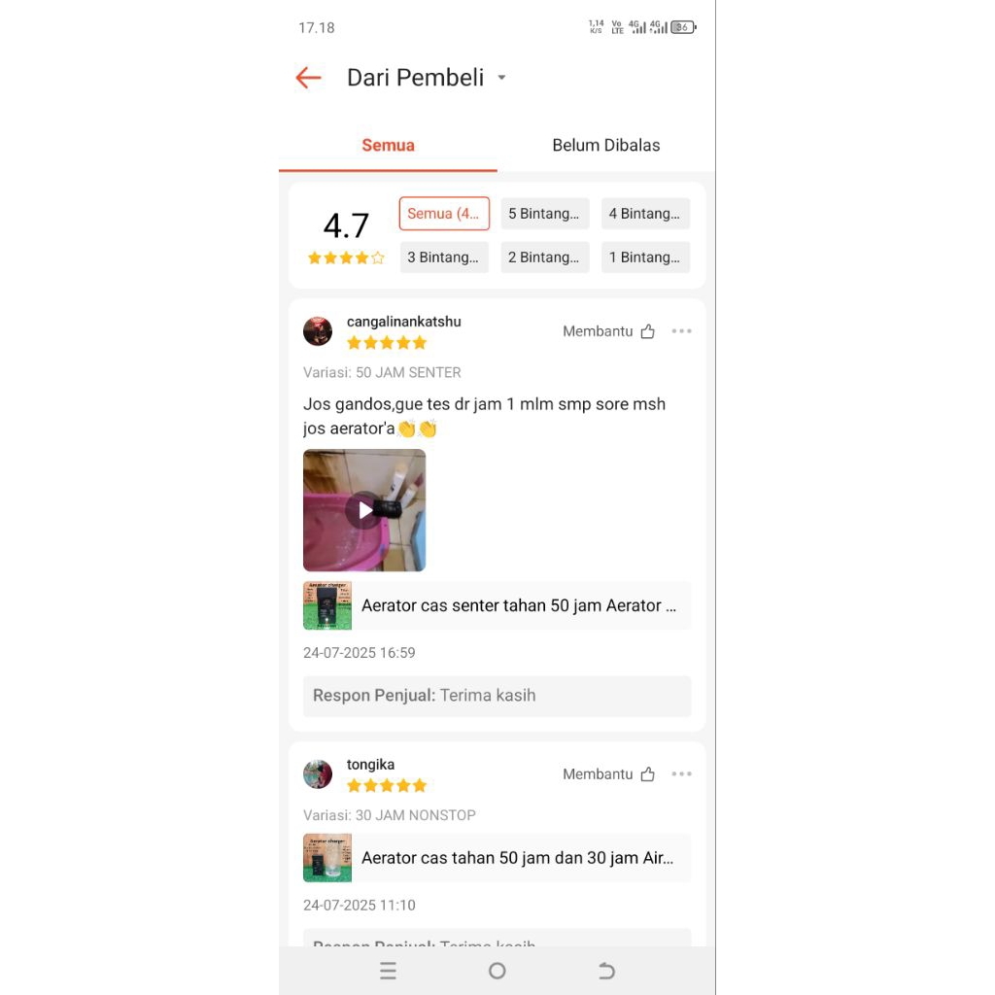The image size is (995, 995).
Task: Tap the red back arrow icon
Action: pyautogui.click(x=308, y=78)
